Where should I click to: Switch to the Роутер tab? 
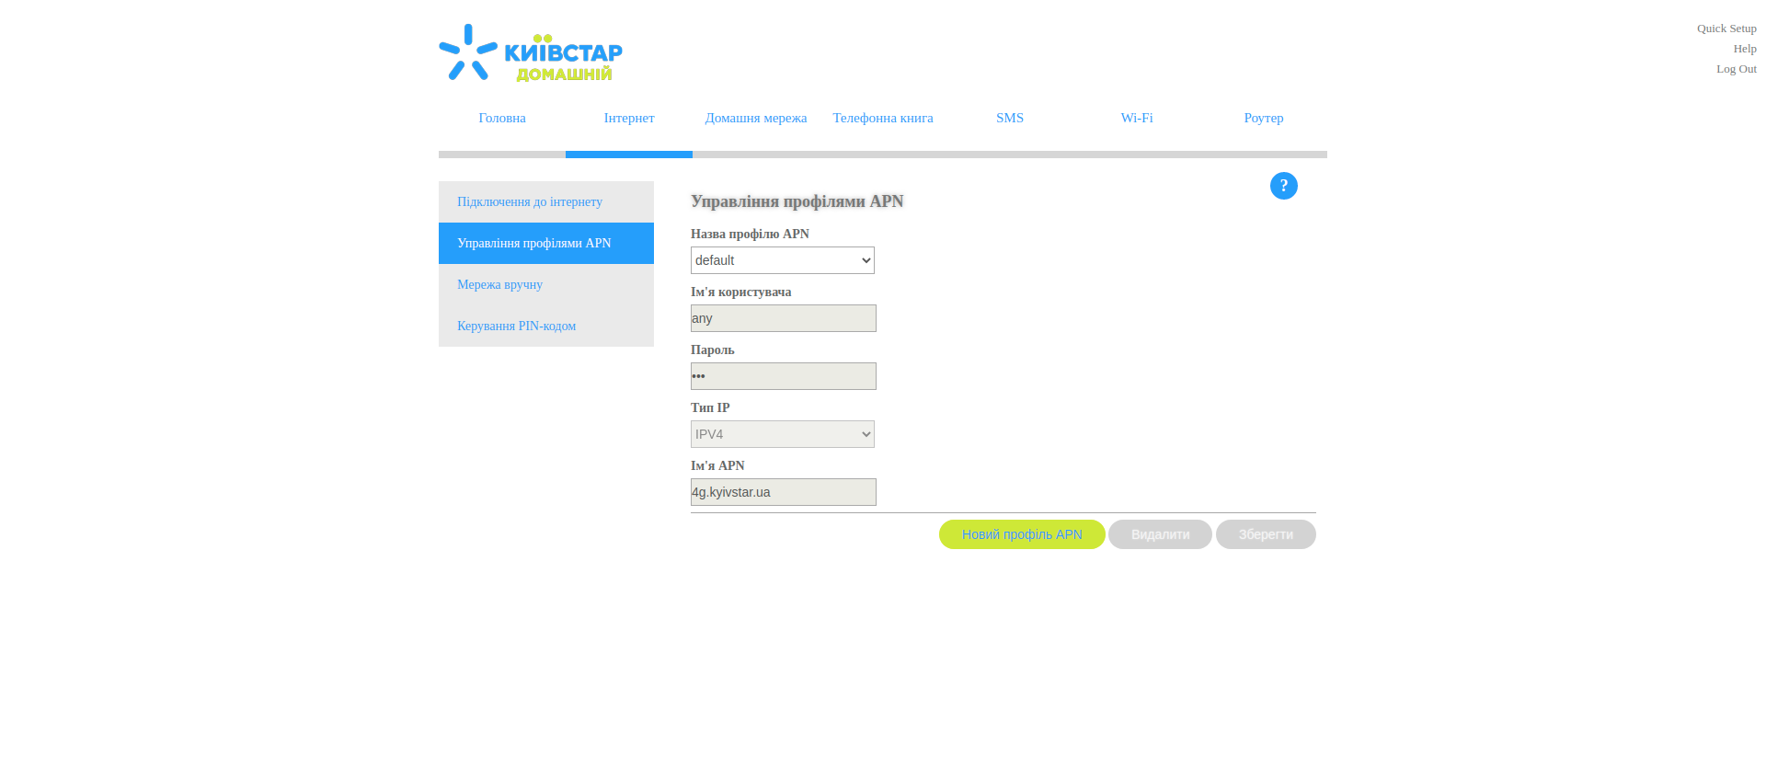(x=1263, y=118)
